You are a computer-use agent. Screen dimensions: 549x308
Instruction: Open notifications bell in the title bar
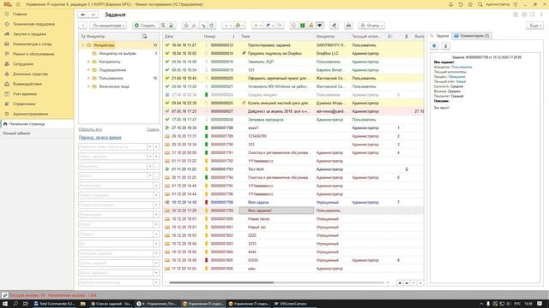point(450,4)
